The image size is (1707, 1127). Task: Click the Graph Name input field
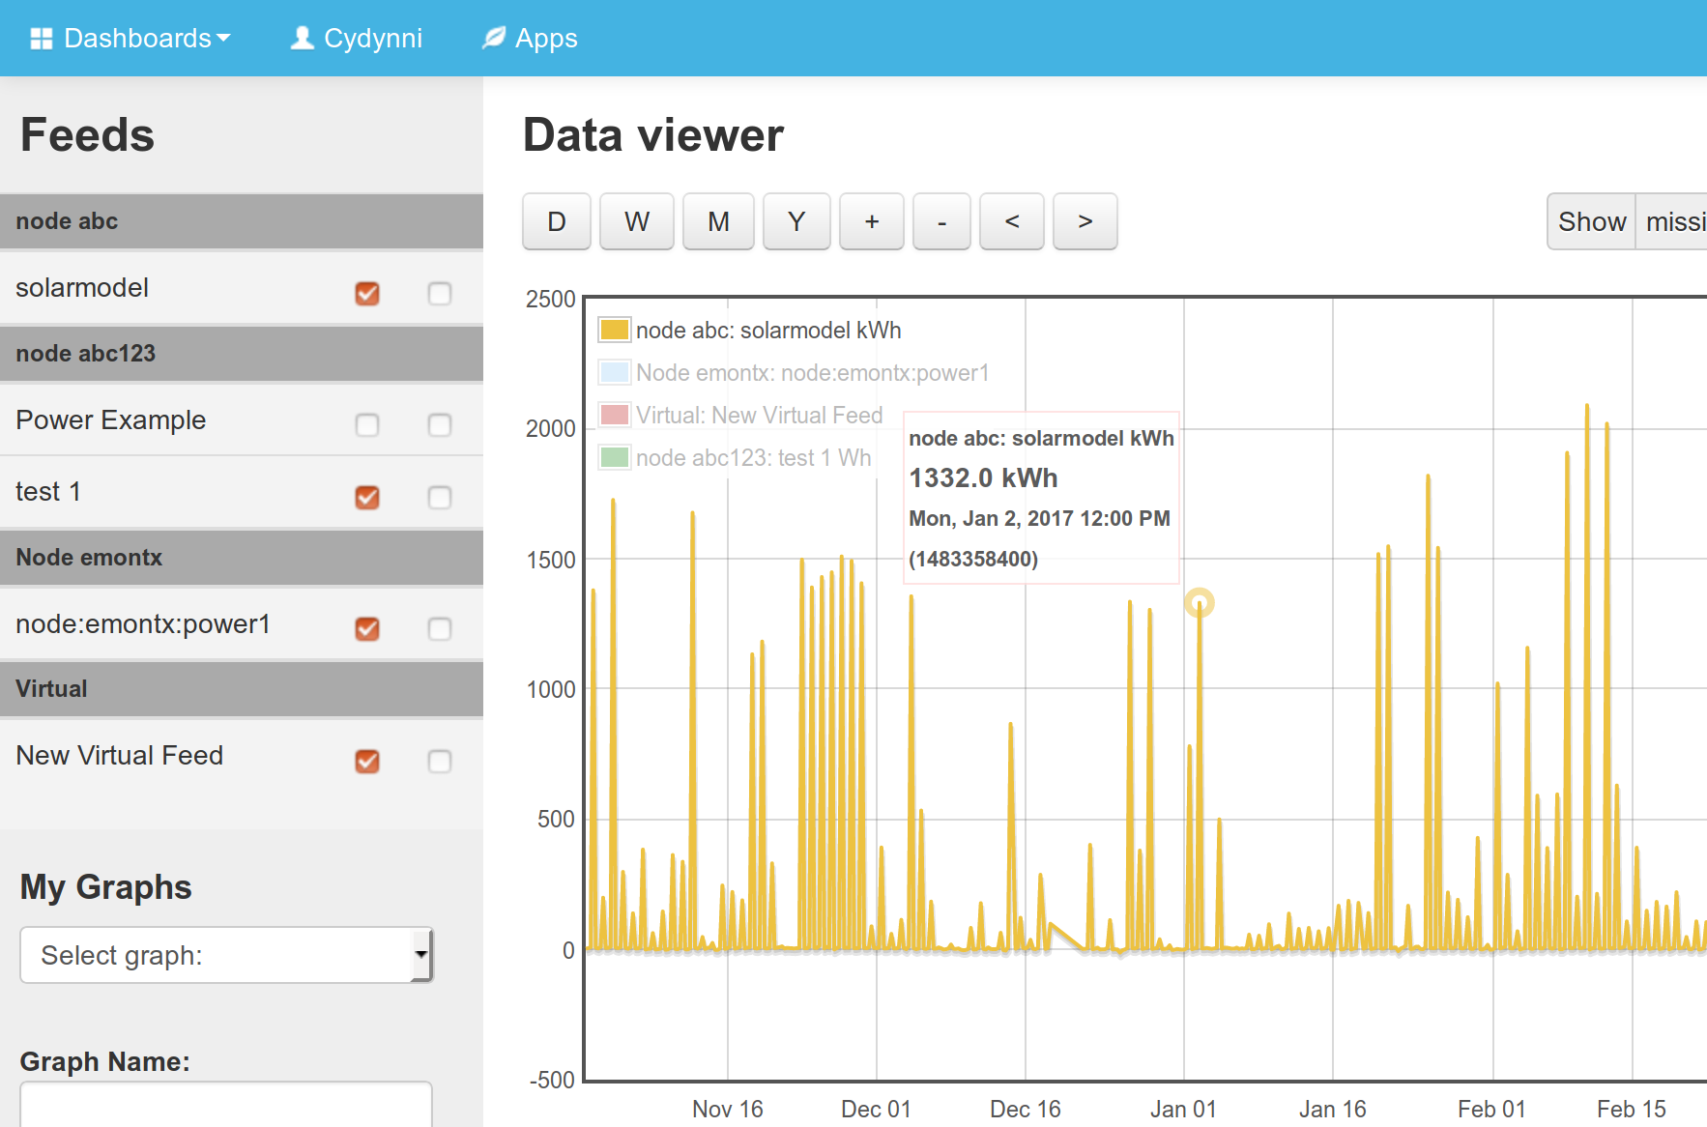226,1104
